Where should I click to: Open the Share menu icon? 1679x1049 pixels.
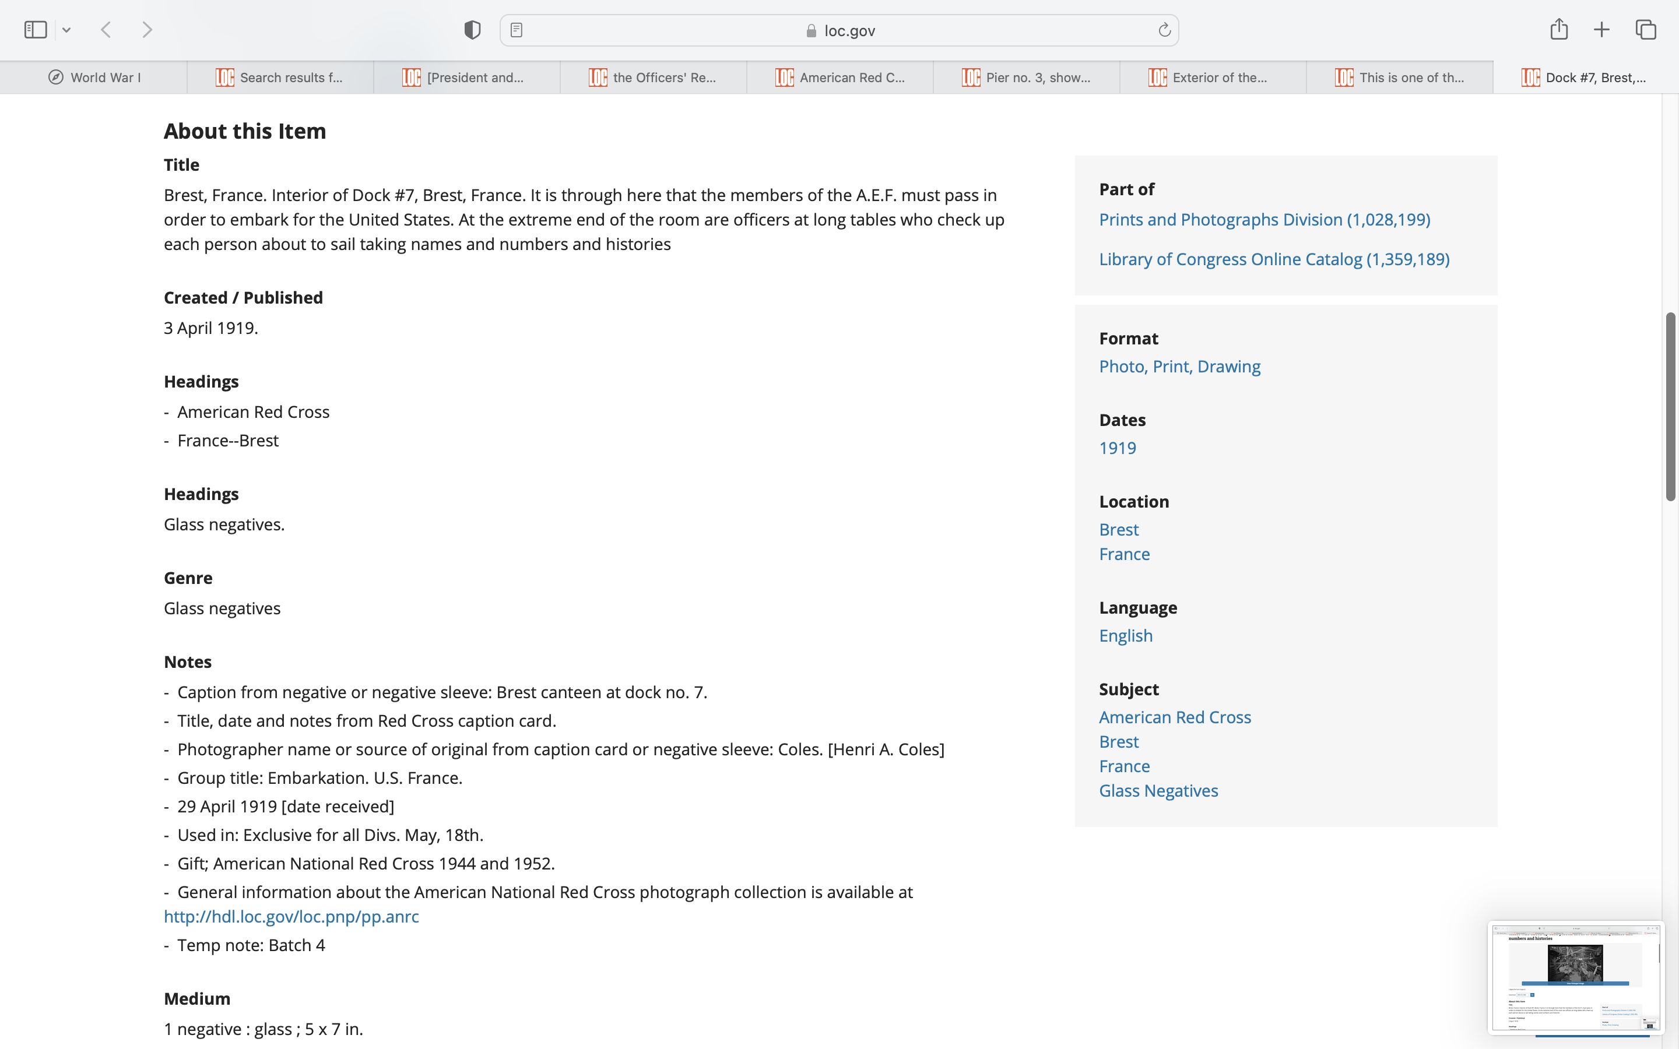coord(1559,29)
